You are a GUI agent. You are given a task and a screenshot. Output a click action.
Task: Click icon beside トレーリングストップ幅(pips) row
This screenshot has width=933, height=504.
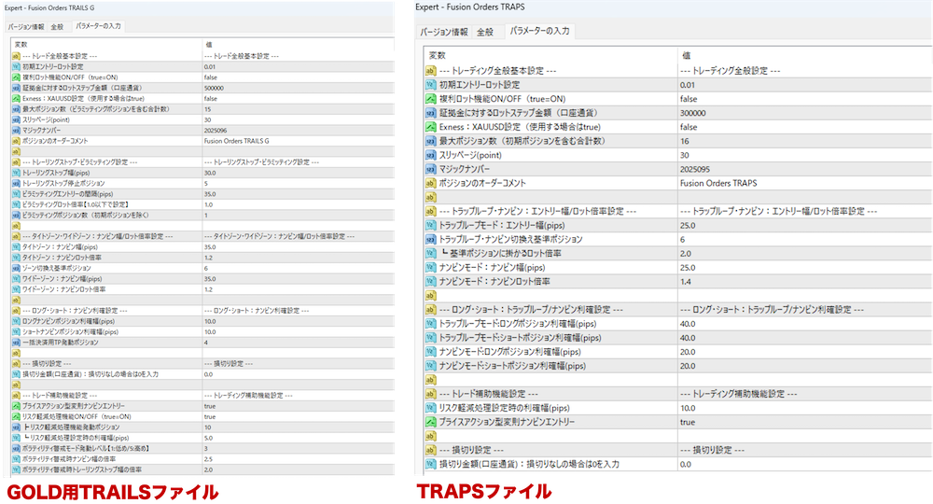(16, 173)
